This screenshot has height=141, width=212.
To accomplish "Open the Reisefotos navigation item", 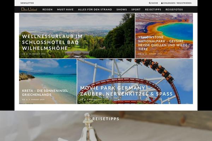I will point(174,10).
